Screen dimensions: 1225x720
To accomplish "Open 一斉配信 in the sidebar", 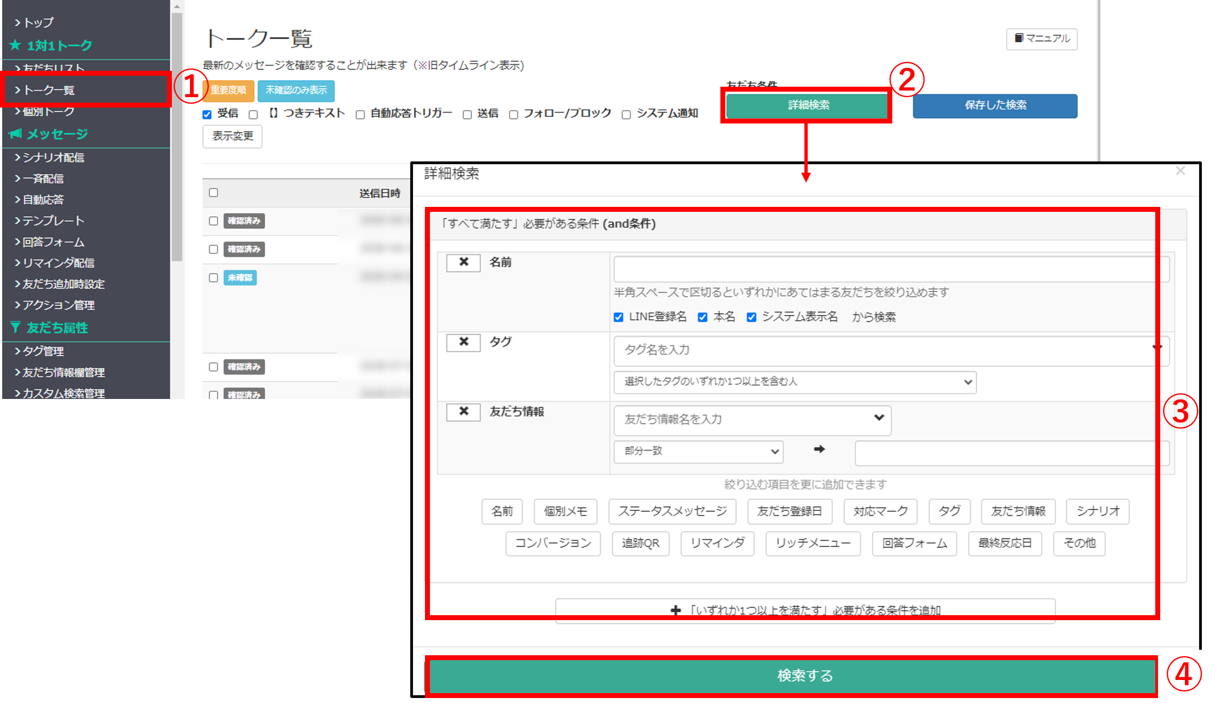I will coord(43,178).
